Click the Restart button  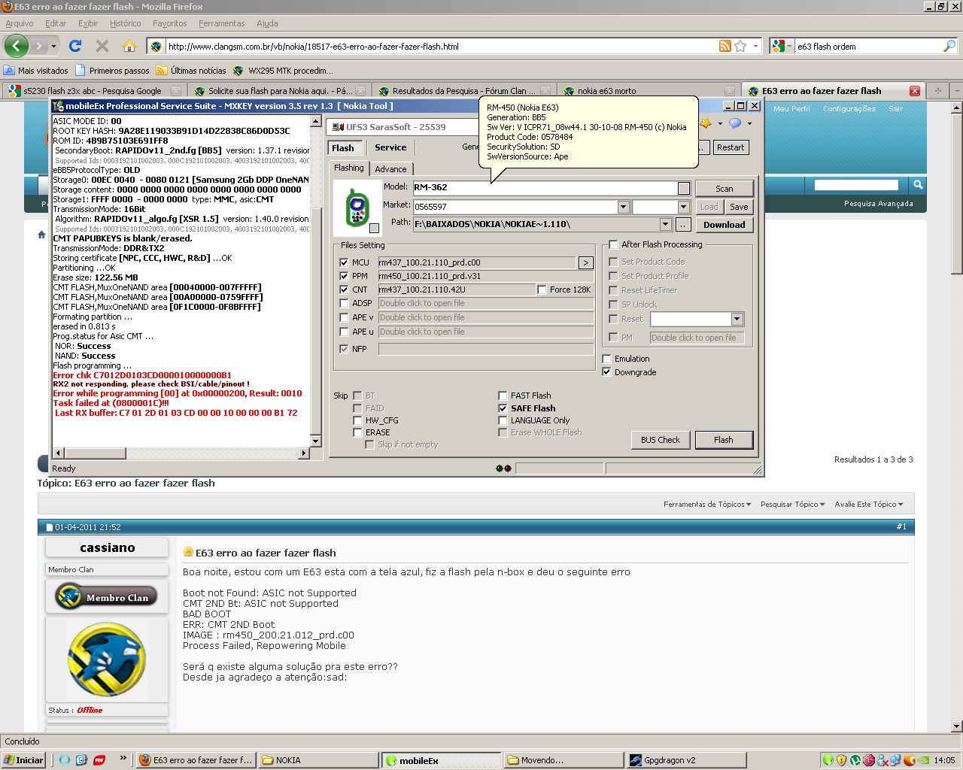tap(730, 147)
